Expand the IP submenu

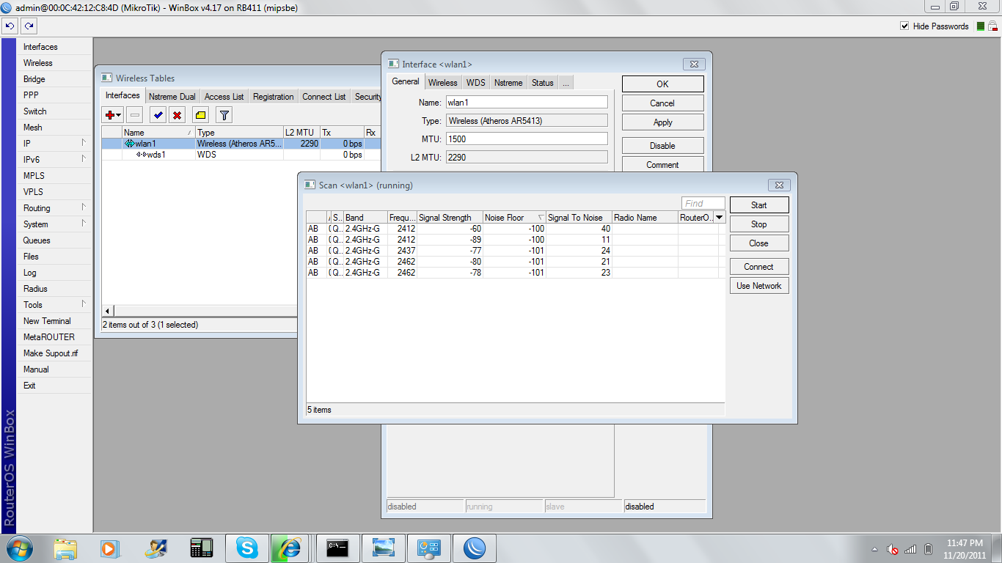[x=84, y=142]
